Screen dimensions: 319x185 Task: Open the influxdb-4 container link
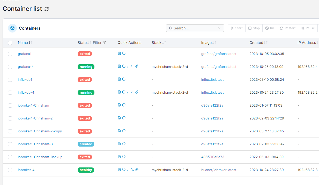[x=26, y=93]
